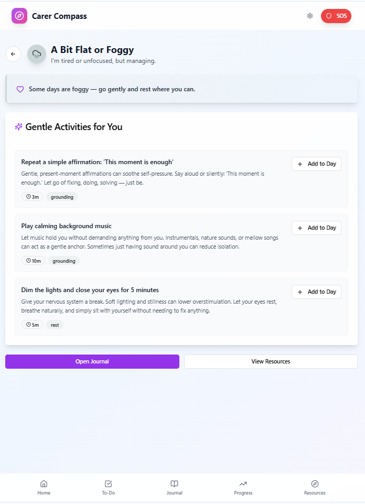Select the Resources compass tab

tap(315, 487)
